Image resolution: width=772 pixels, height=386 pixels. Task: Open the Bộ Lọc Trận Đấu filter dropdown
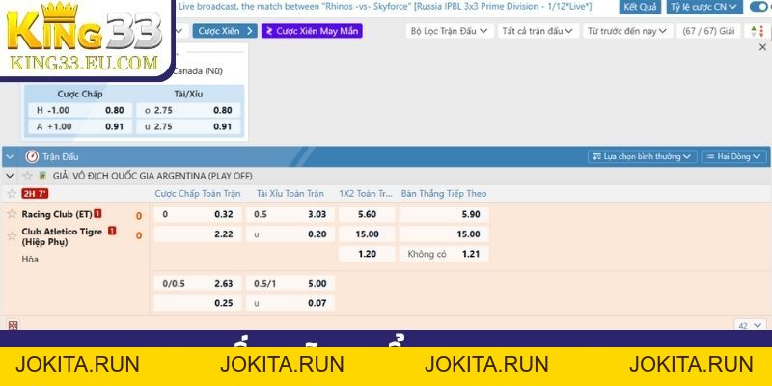pos(449,31)
